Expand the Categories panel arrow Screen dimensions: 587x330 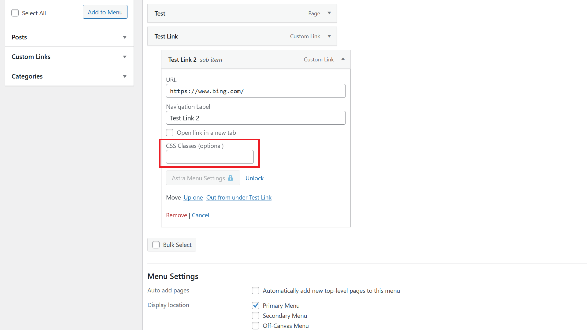125,76
